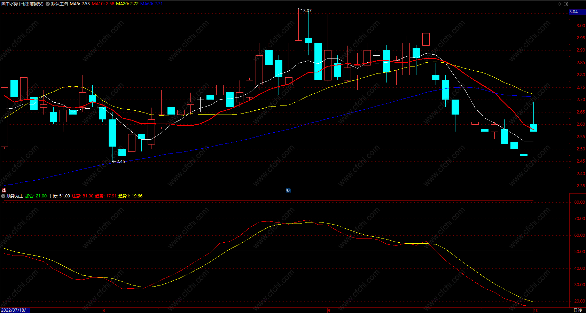Click the 日线 period button at bottom right
The height and width of the screenshot is (313, 586).
578,310
